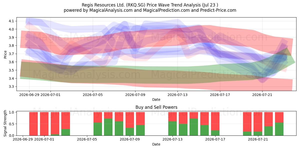Click 2026-06-29 under the Buy and Sell chart

point(23,139)
